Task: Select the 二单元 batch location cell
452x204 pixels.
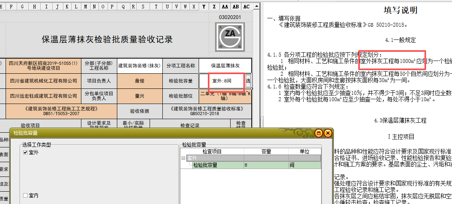Action: tap(225, 96)
